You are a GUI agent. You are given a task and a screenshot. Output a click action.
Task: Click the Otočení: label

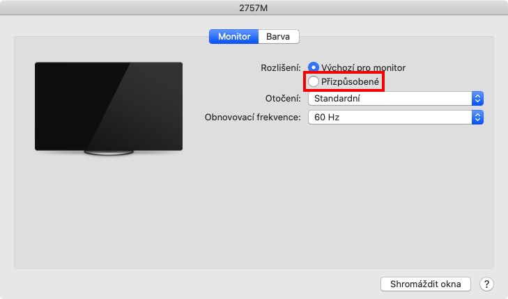283,98
